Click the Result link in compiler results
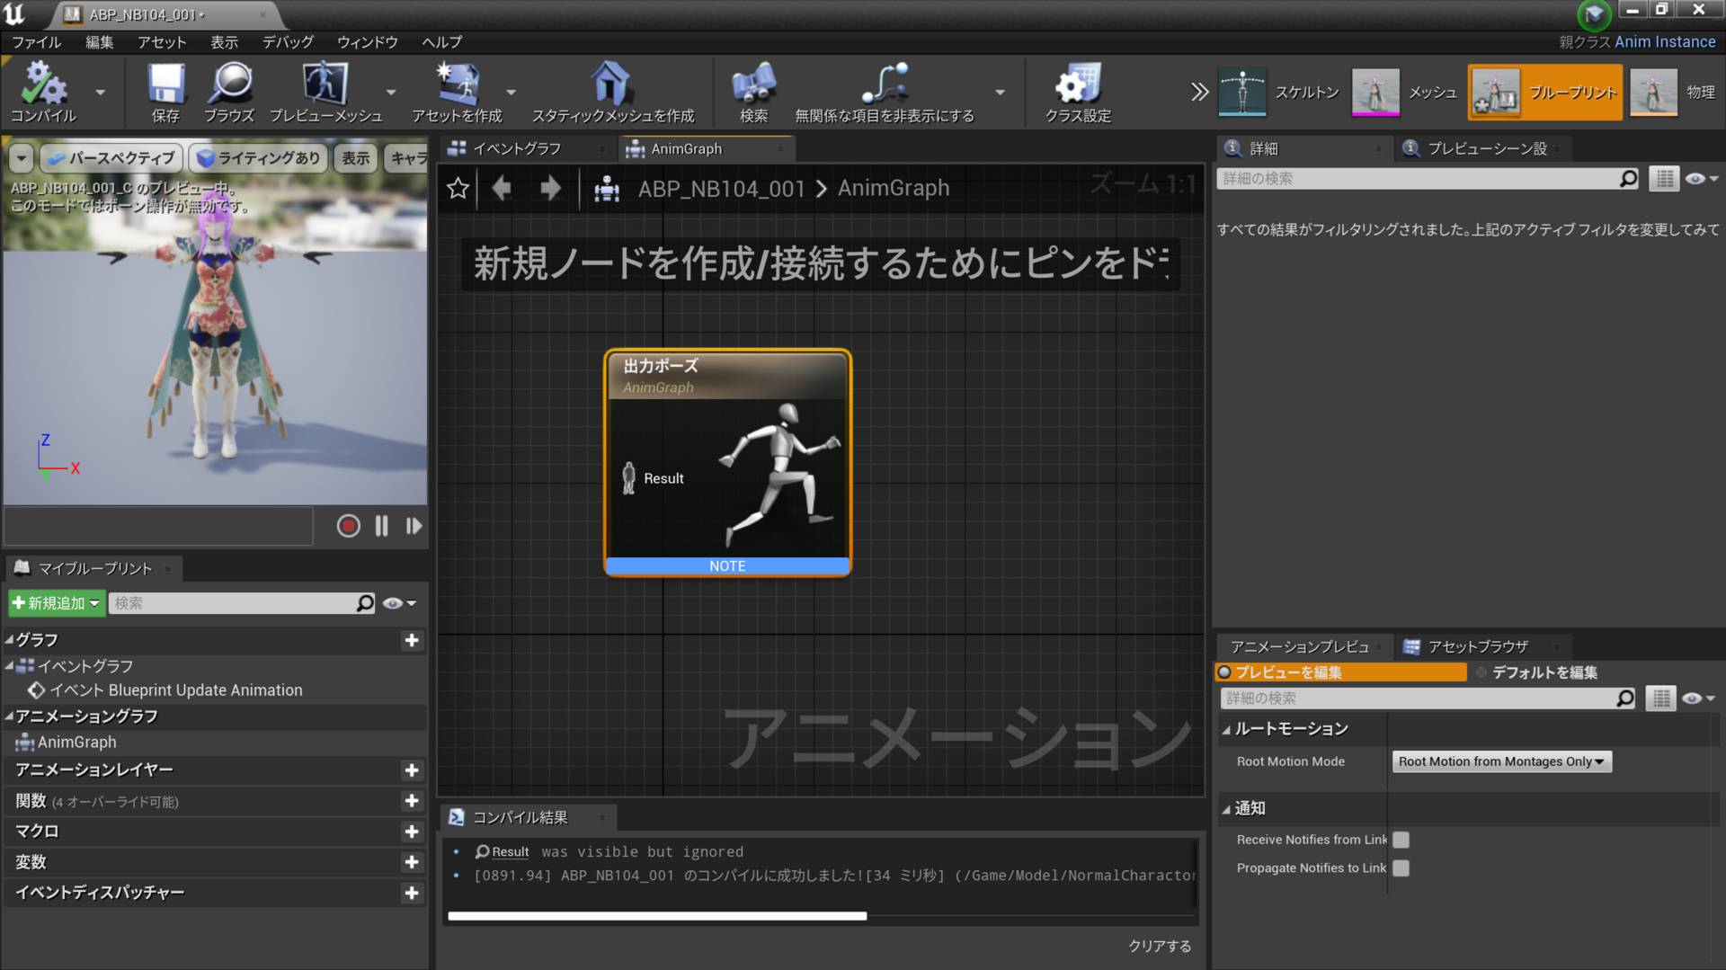The height and width of the screenshot is (970, 1726). [x=510, y=852]
